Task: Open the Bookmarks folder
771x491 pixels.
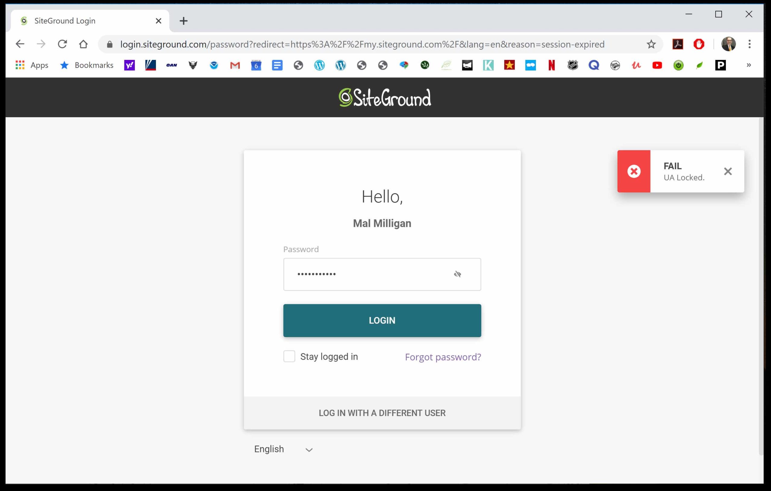Action: [86, 65]
